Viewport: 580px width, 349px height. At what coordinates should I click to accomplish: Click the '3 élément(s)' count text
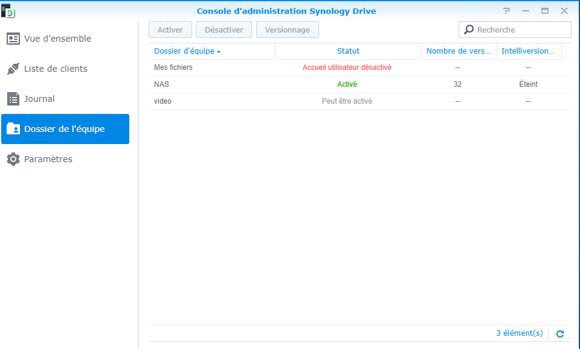point(520,333)
